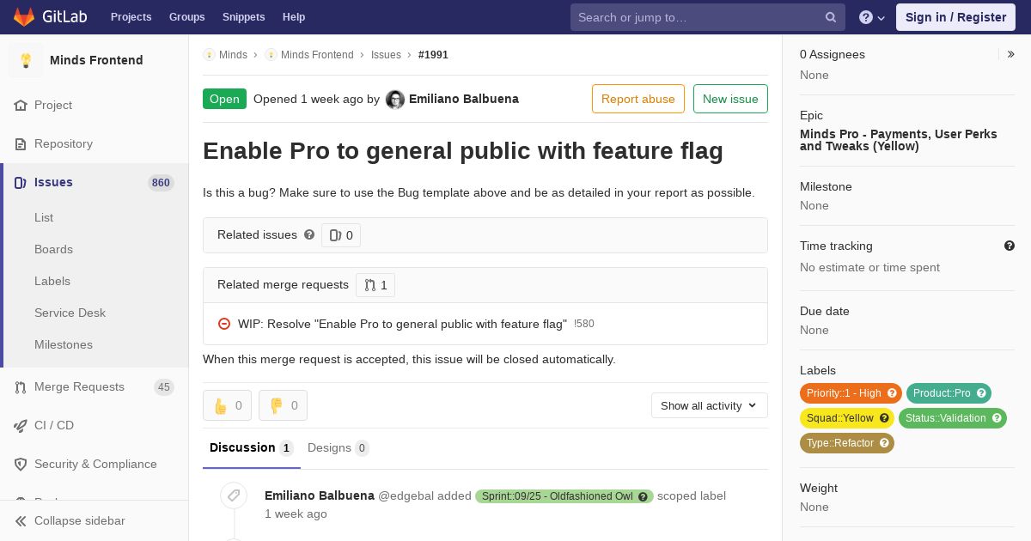Focus the Search or jump to field
Screen dimensions: 1031x541
pyautogui.click(x=708, y=17)
